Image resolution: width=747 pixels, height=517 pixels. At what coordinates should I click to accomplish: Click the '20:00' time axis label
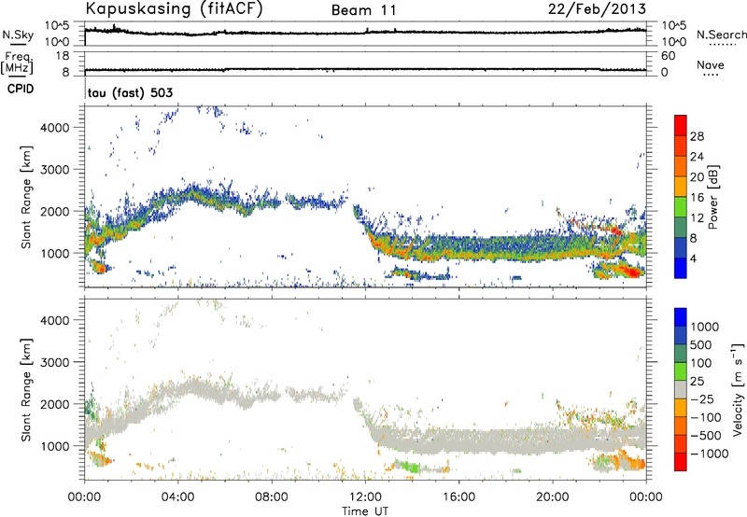click(x=553, y=497)
